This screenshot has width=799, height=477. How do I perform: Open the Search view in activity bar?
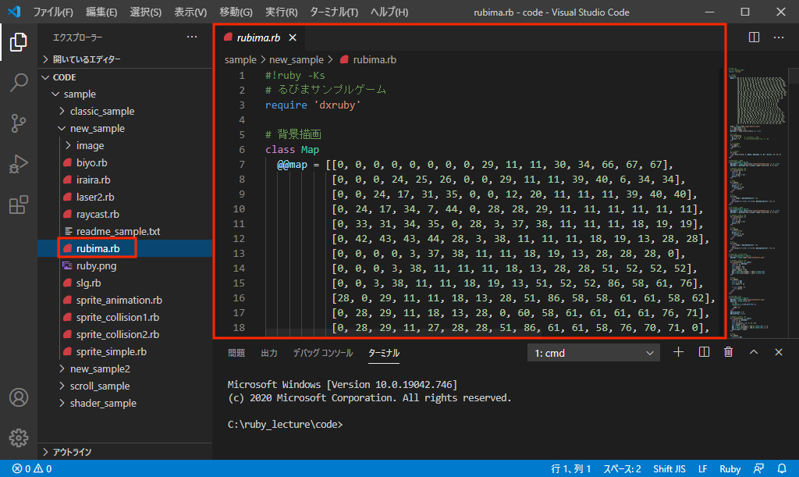[x=19, y=82]
